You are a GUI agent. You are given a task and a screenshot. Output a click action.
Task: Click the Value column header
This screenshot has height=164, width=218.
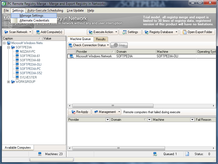pos(54,38)
